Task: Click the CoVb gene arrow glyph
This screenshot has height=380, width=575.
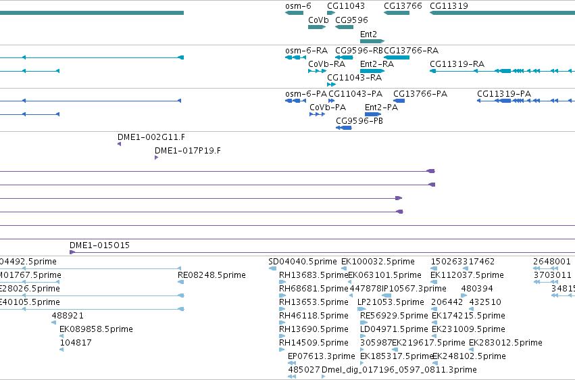Action: click(317, 27)
